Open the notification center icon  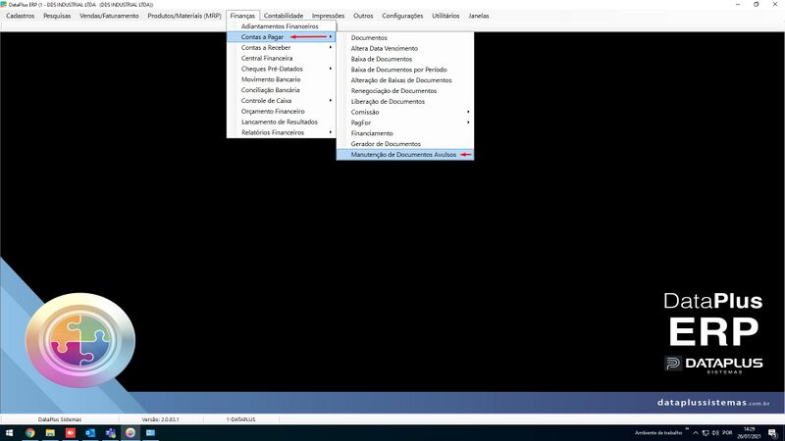[773, 433]
